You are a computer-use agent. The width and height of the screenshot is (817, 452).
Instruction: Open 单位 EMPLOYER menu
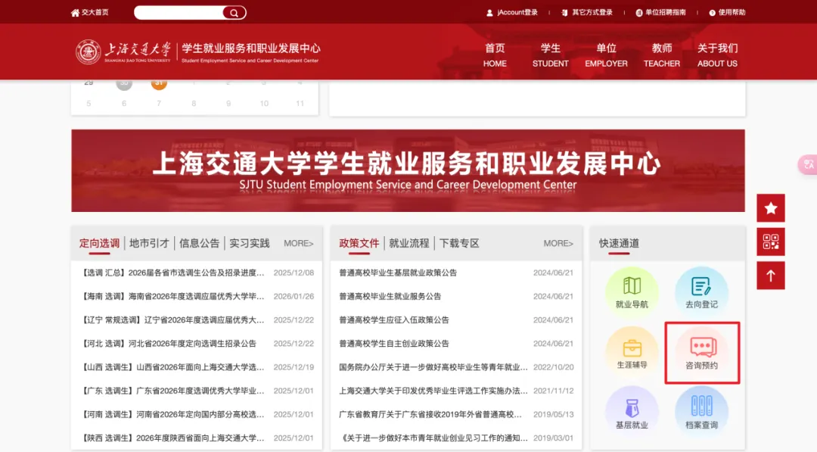click(x=606, y=55)
